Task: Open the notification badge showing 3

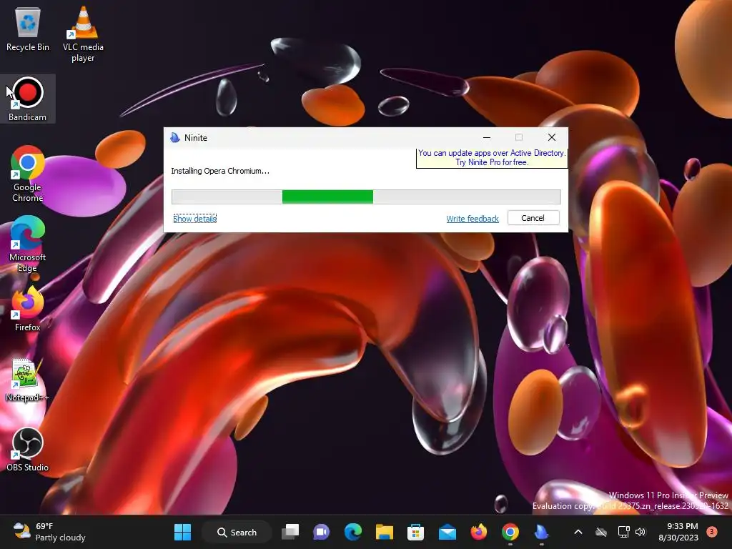Action: pyautogui.click(x=712, y=531)
